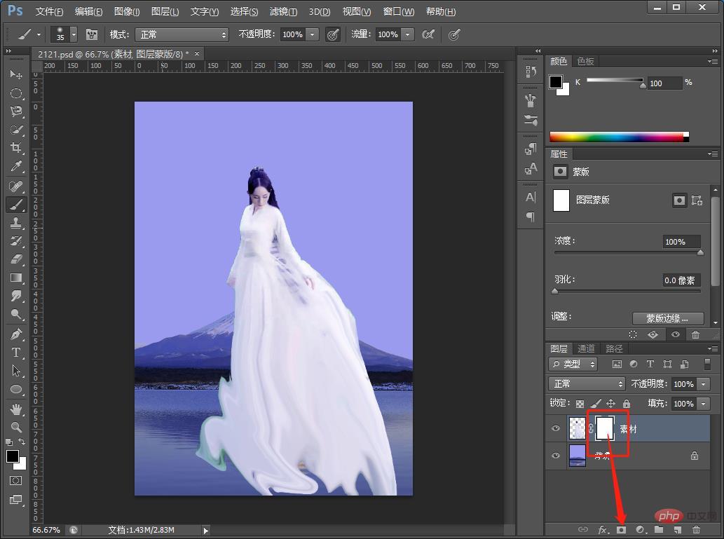Image resolution: width=724 pixels, height=539 pixels.
Task: Select the Lasso tool
Action: (x=15, y=111)
